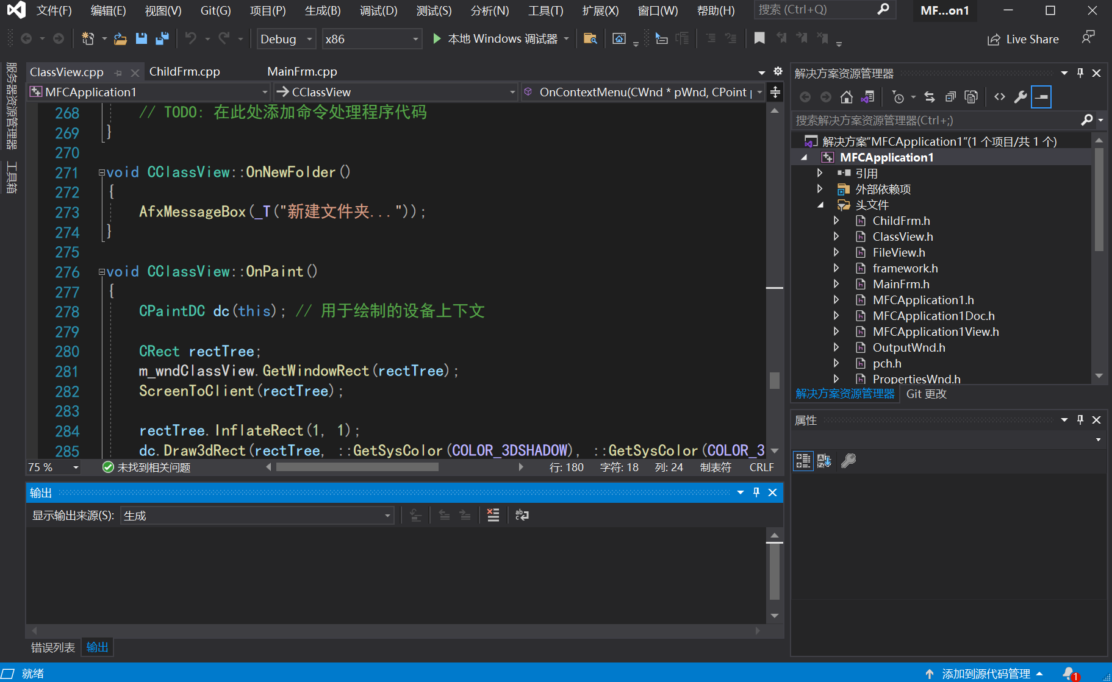Toggle auto-hide pin on Output panel
The width and height of the screenshot is (1112, 682).
(x=756, y=492)
